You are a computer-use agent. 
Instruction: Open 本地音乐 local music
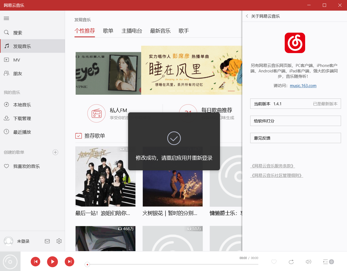point(32,105)
